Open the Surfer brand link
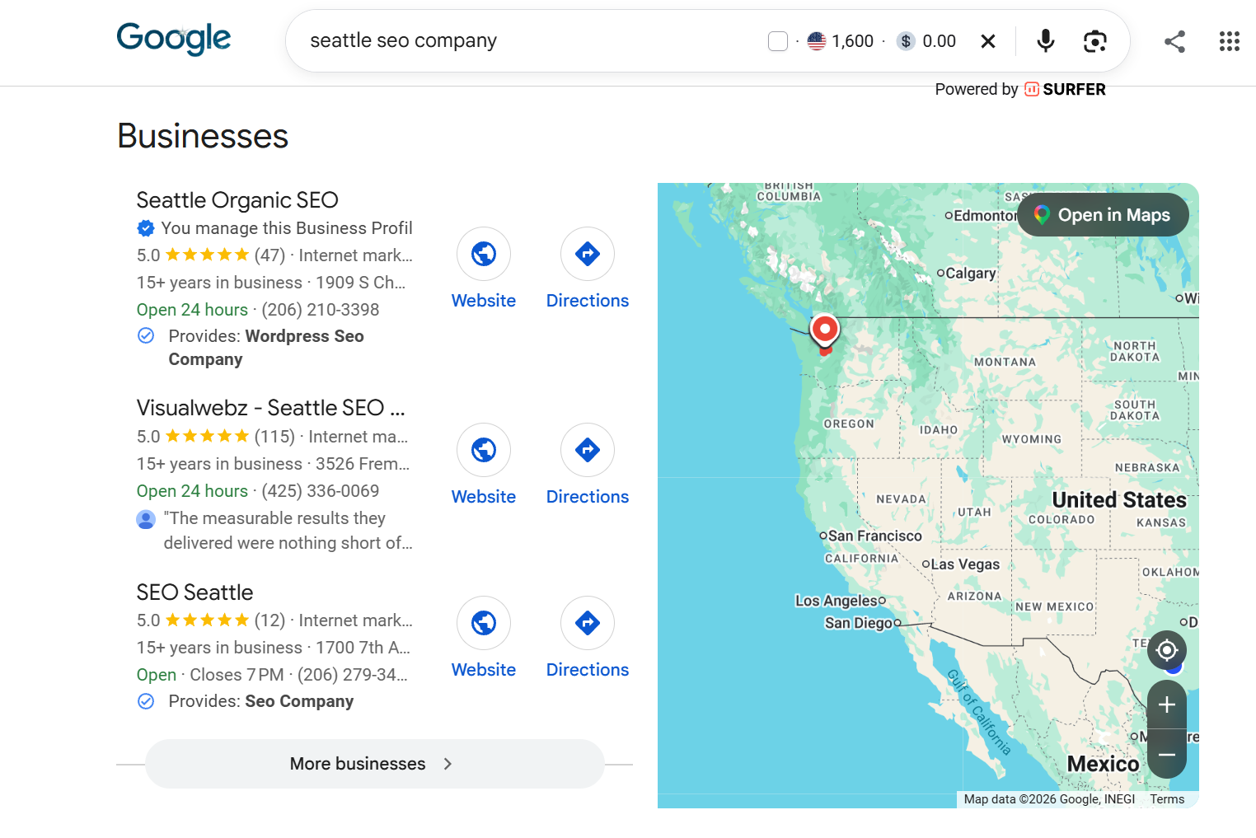Viewport: 1256px width, 838px height. point(1066,89)
